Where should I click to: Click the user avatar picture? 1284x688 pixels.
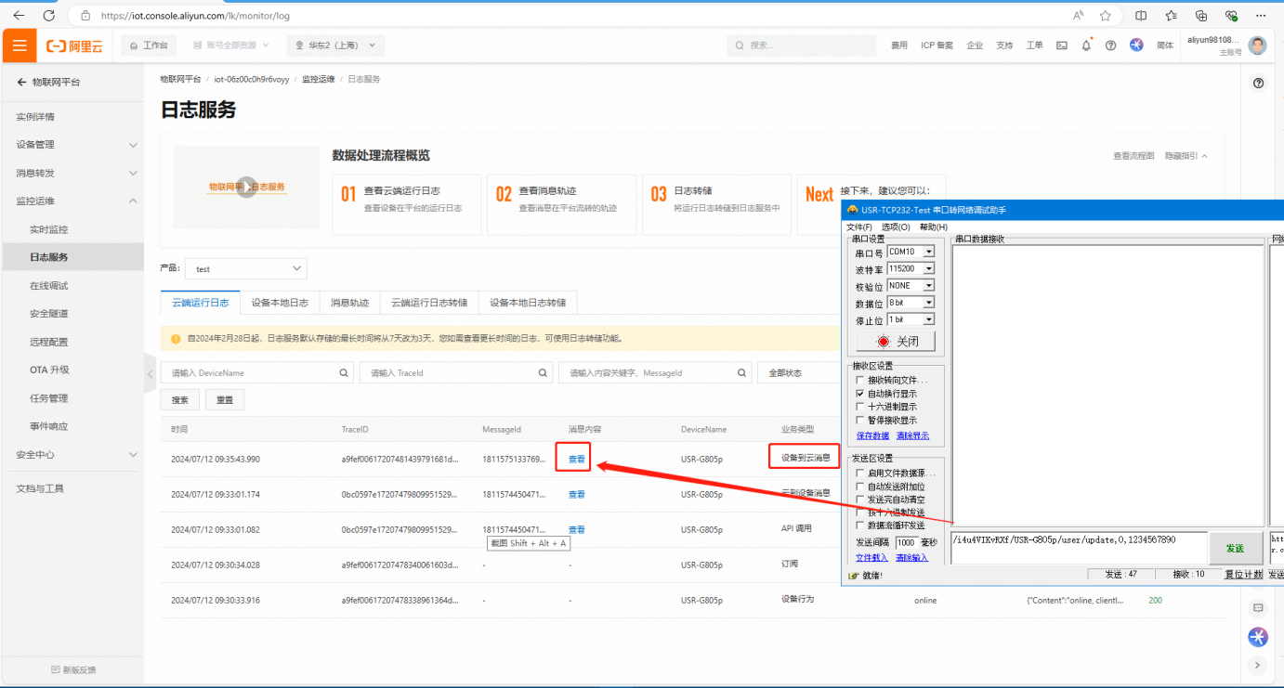[x=1257, y=45]
